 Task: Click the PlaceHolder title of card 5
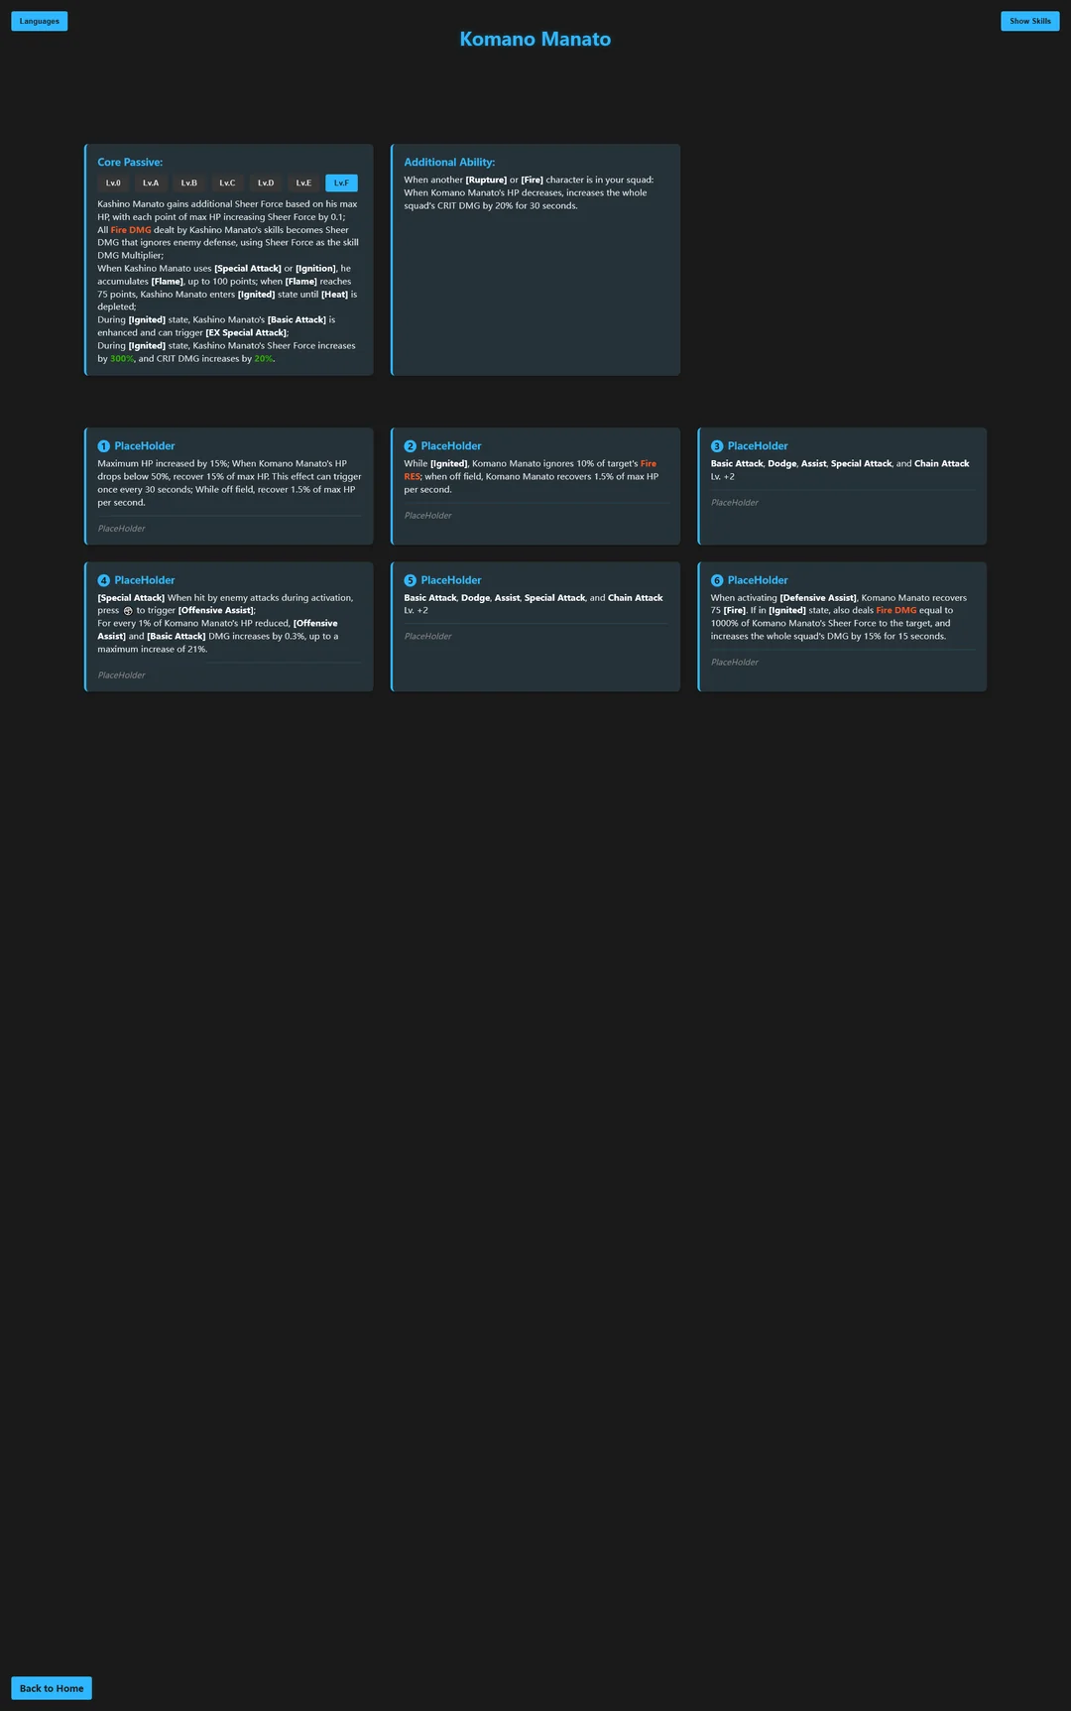[451, 580]
